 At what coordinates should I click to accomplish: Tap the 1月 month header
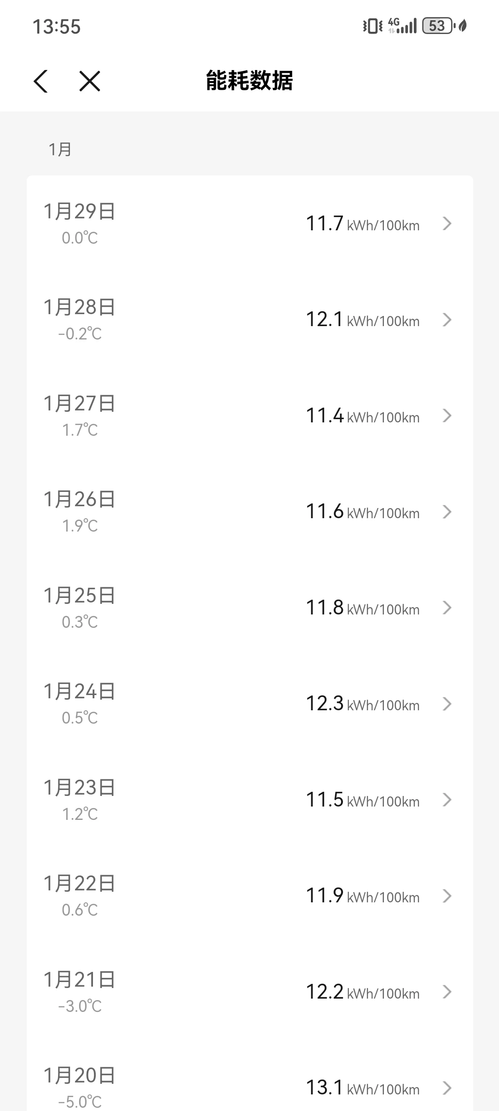pos(60,150)
